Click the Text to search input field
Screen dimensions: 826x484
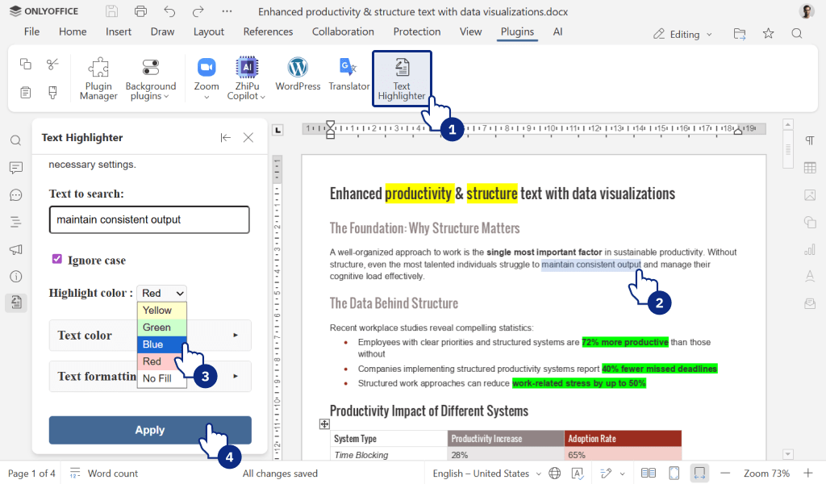pos(149,219)
